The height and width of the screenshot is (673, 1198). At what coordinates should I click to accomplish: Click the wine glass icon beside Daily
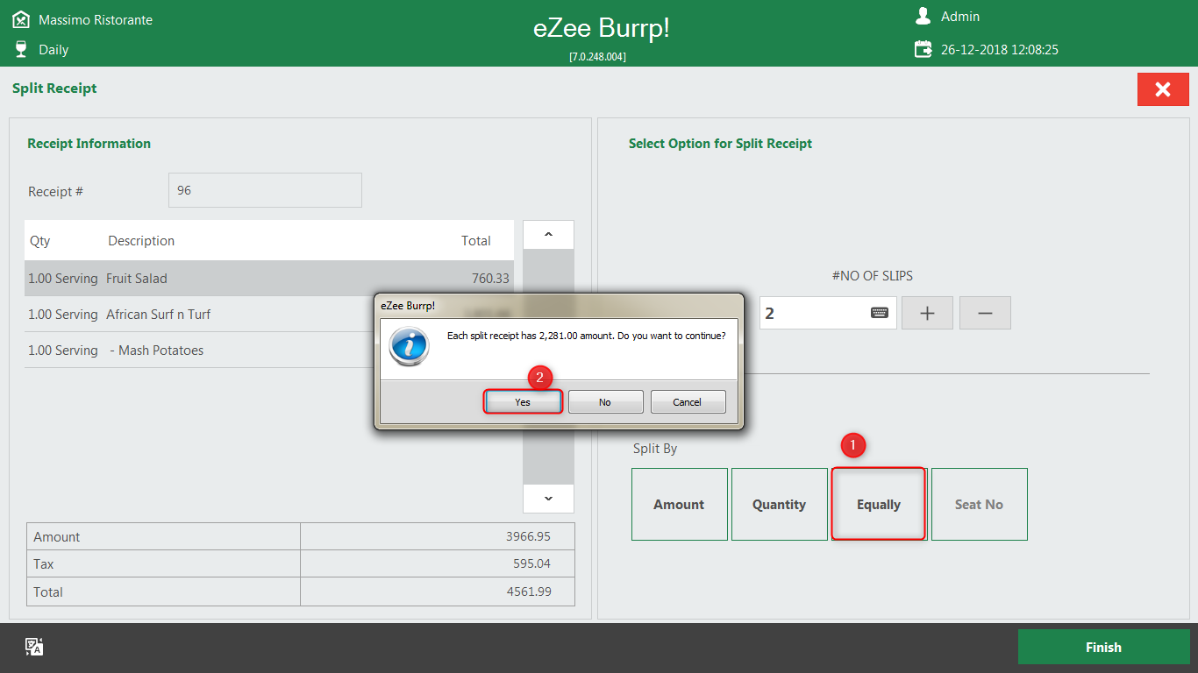pos(21,49)
